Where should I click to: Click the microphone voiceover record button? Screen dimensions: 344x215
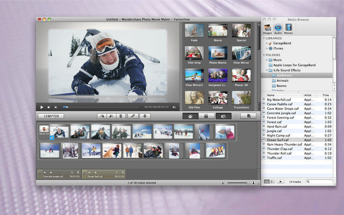click(145, 116)
